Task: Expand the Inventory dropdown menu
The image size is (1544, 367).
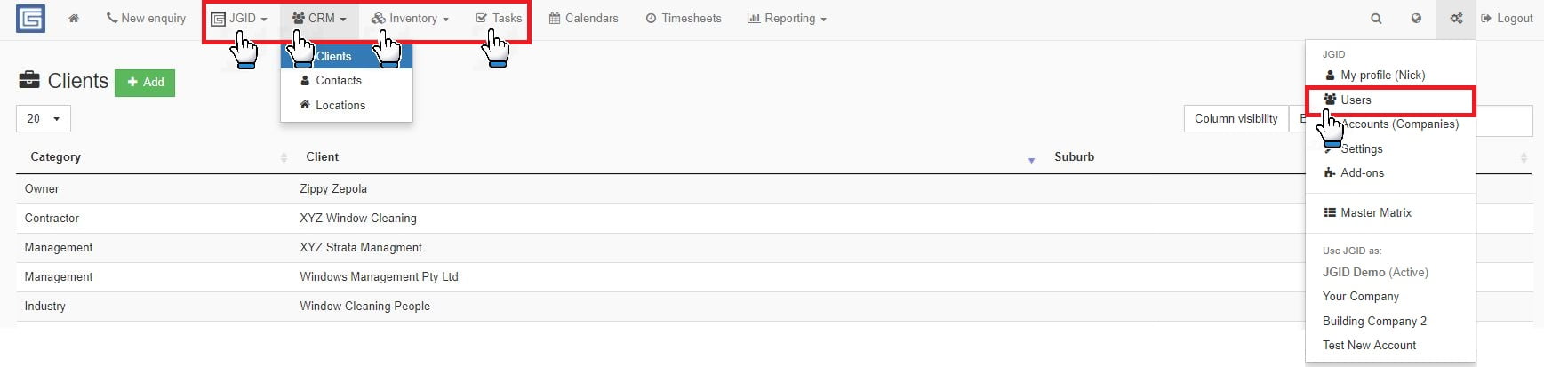Action: pyautogui.click(x=410, y=18)
